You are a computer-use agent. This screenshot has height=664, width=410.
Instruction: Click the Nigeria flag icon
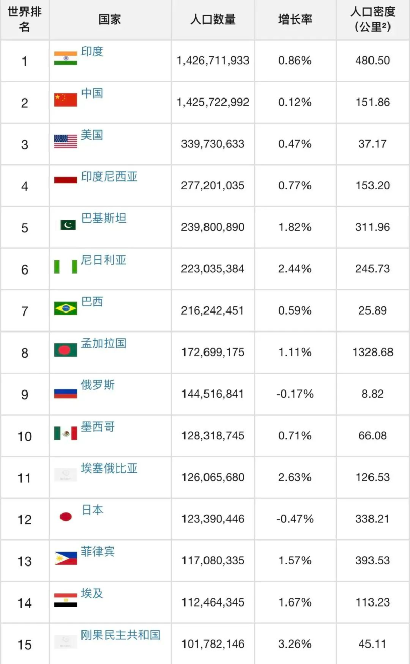(x=66, y=266)
